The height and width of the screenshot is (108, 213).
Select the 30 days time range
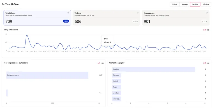point(185,4)
